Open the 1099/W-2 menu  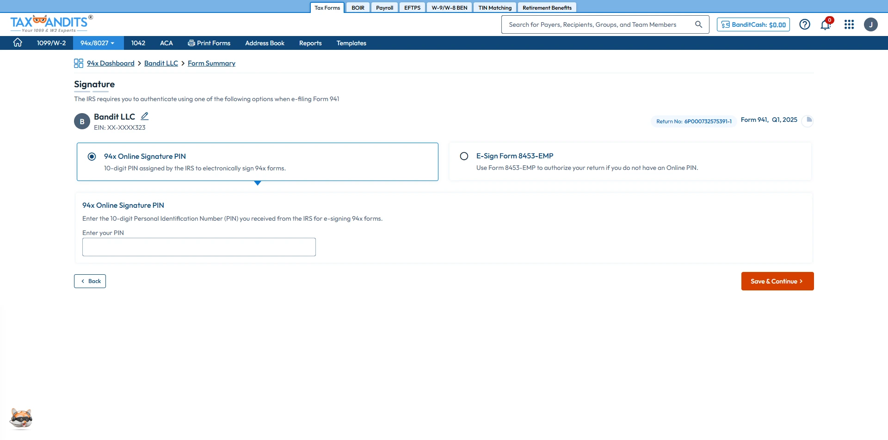tap(51, 43)
